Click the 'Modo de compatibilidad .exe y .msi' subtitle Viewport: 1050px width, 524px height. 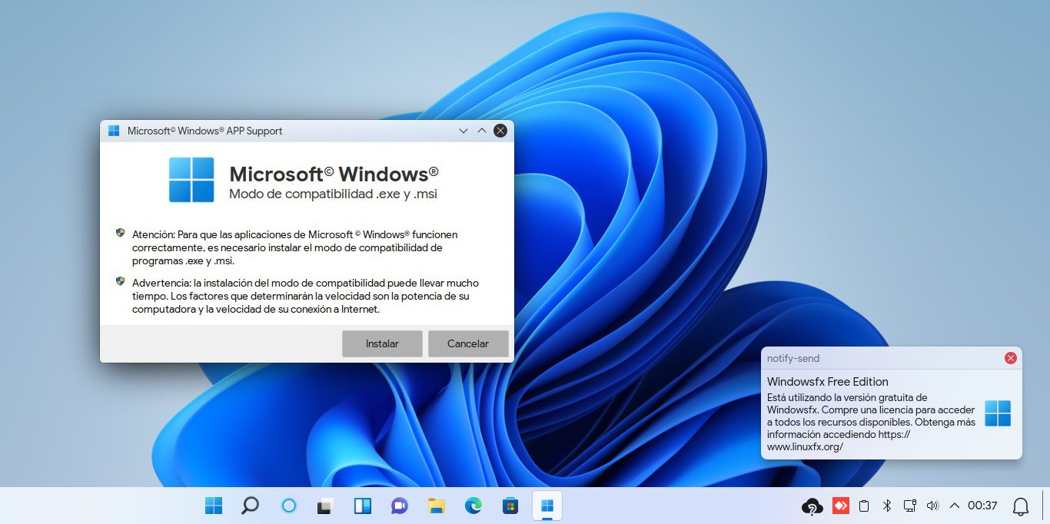(333, 194)
